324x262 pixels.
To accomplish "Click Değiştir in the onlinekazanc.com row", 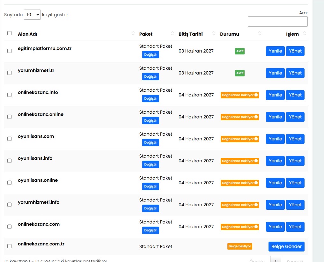I will coord(151,230).
